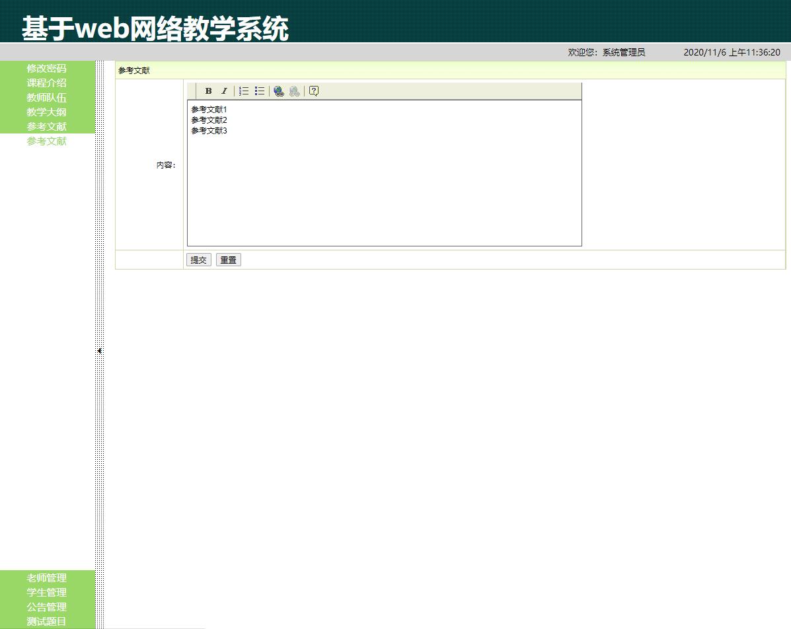Insert a bulleted list
This screenshot has height=629, width=791.
point(259,91)
